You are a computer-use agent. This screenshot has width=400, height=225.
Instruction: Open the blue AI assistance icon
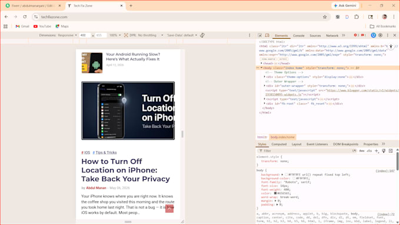click(x=373, y=35)
